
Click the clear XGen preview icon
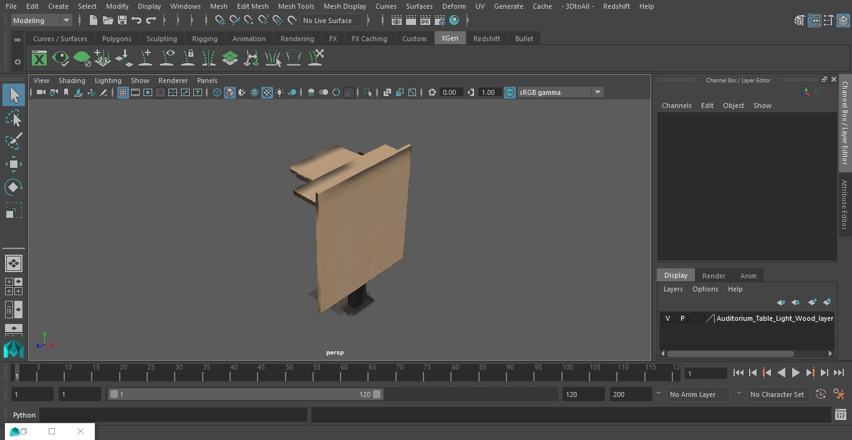pos(82,59)
